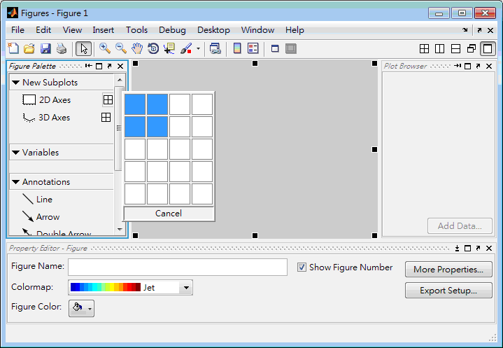Add a 3D Axes subplot
This screenshot has width=503, height=348.
click(46, 118)
